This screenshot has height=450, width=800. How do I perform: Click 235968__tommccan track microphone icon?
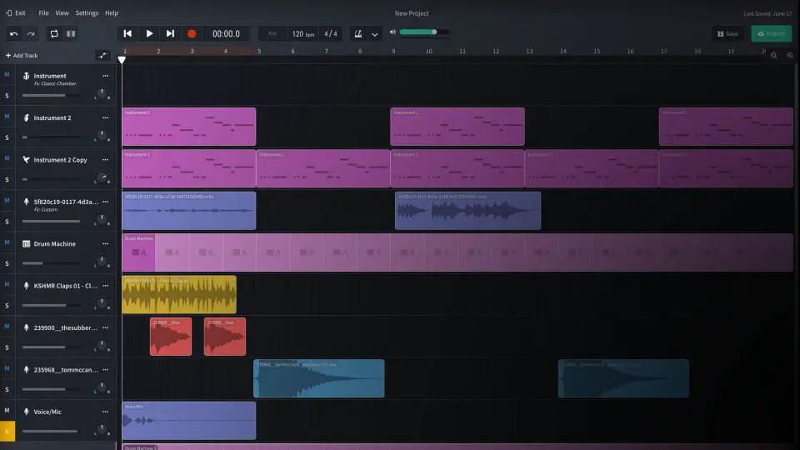(x=26, y=369)
